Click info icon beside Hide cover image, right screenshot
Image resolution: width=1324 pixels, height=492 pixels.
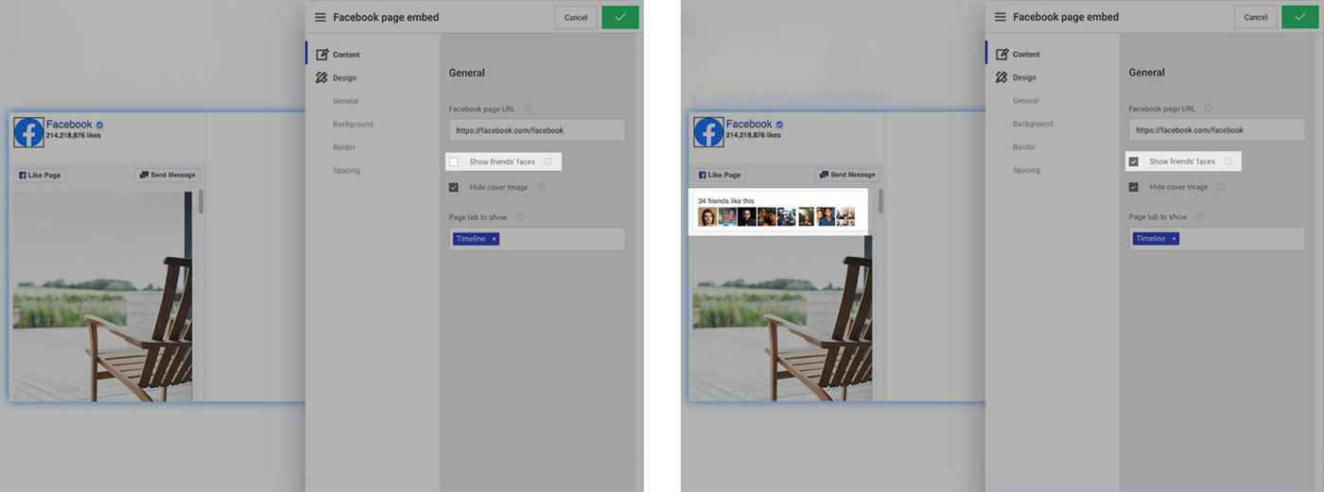point(1220,187)
